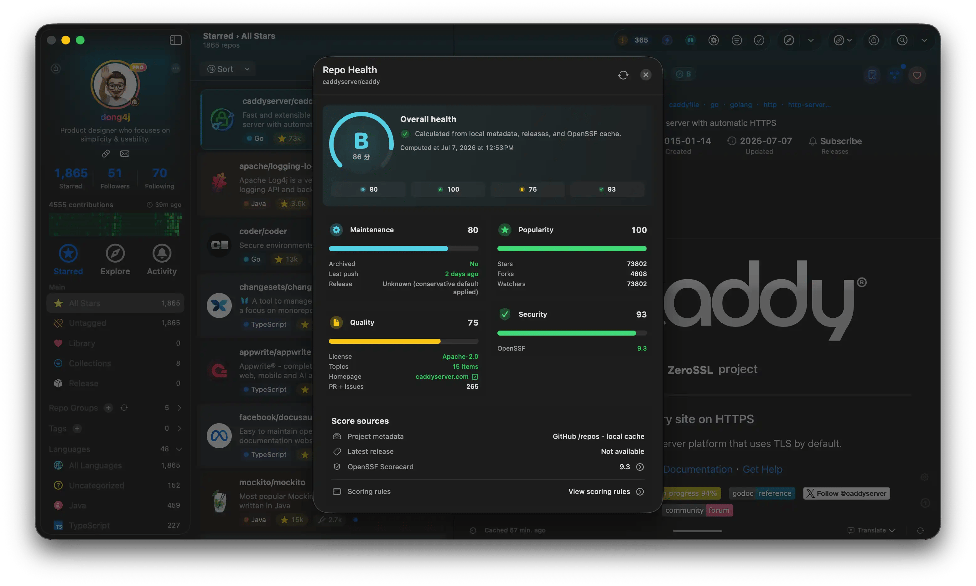Image resolution: width=976 pixels, height=586 pixels.
Task: Open the gear settings toolbar icon
Action: [x=713, y=40]
